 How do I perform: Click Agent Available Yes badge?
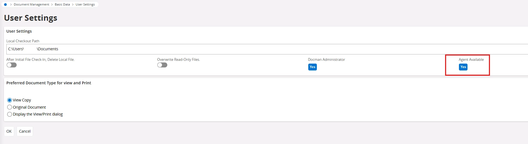[x=463, y=67]
